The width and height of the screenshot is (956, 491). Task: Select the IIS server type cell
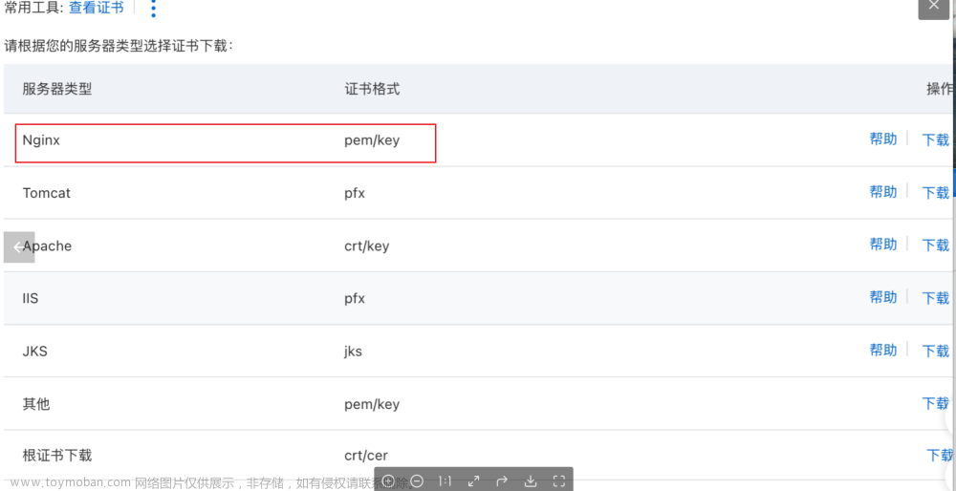[32, 298]
